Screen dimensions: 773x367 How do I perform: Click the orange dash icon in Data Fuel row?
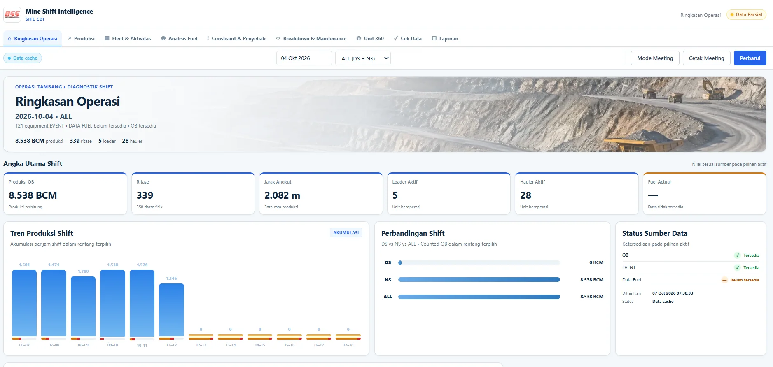pyautogui.click(x=724, y=280)
